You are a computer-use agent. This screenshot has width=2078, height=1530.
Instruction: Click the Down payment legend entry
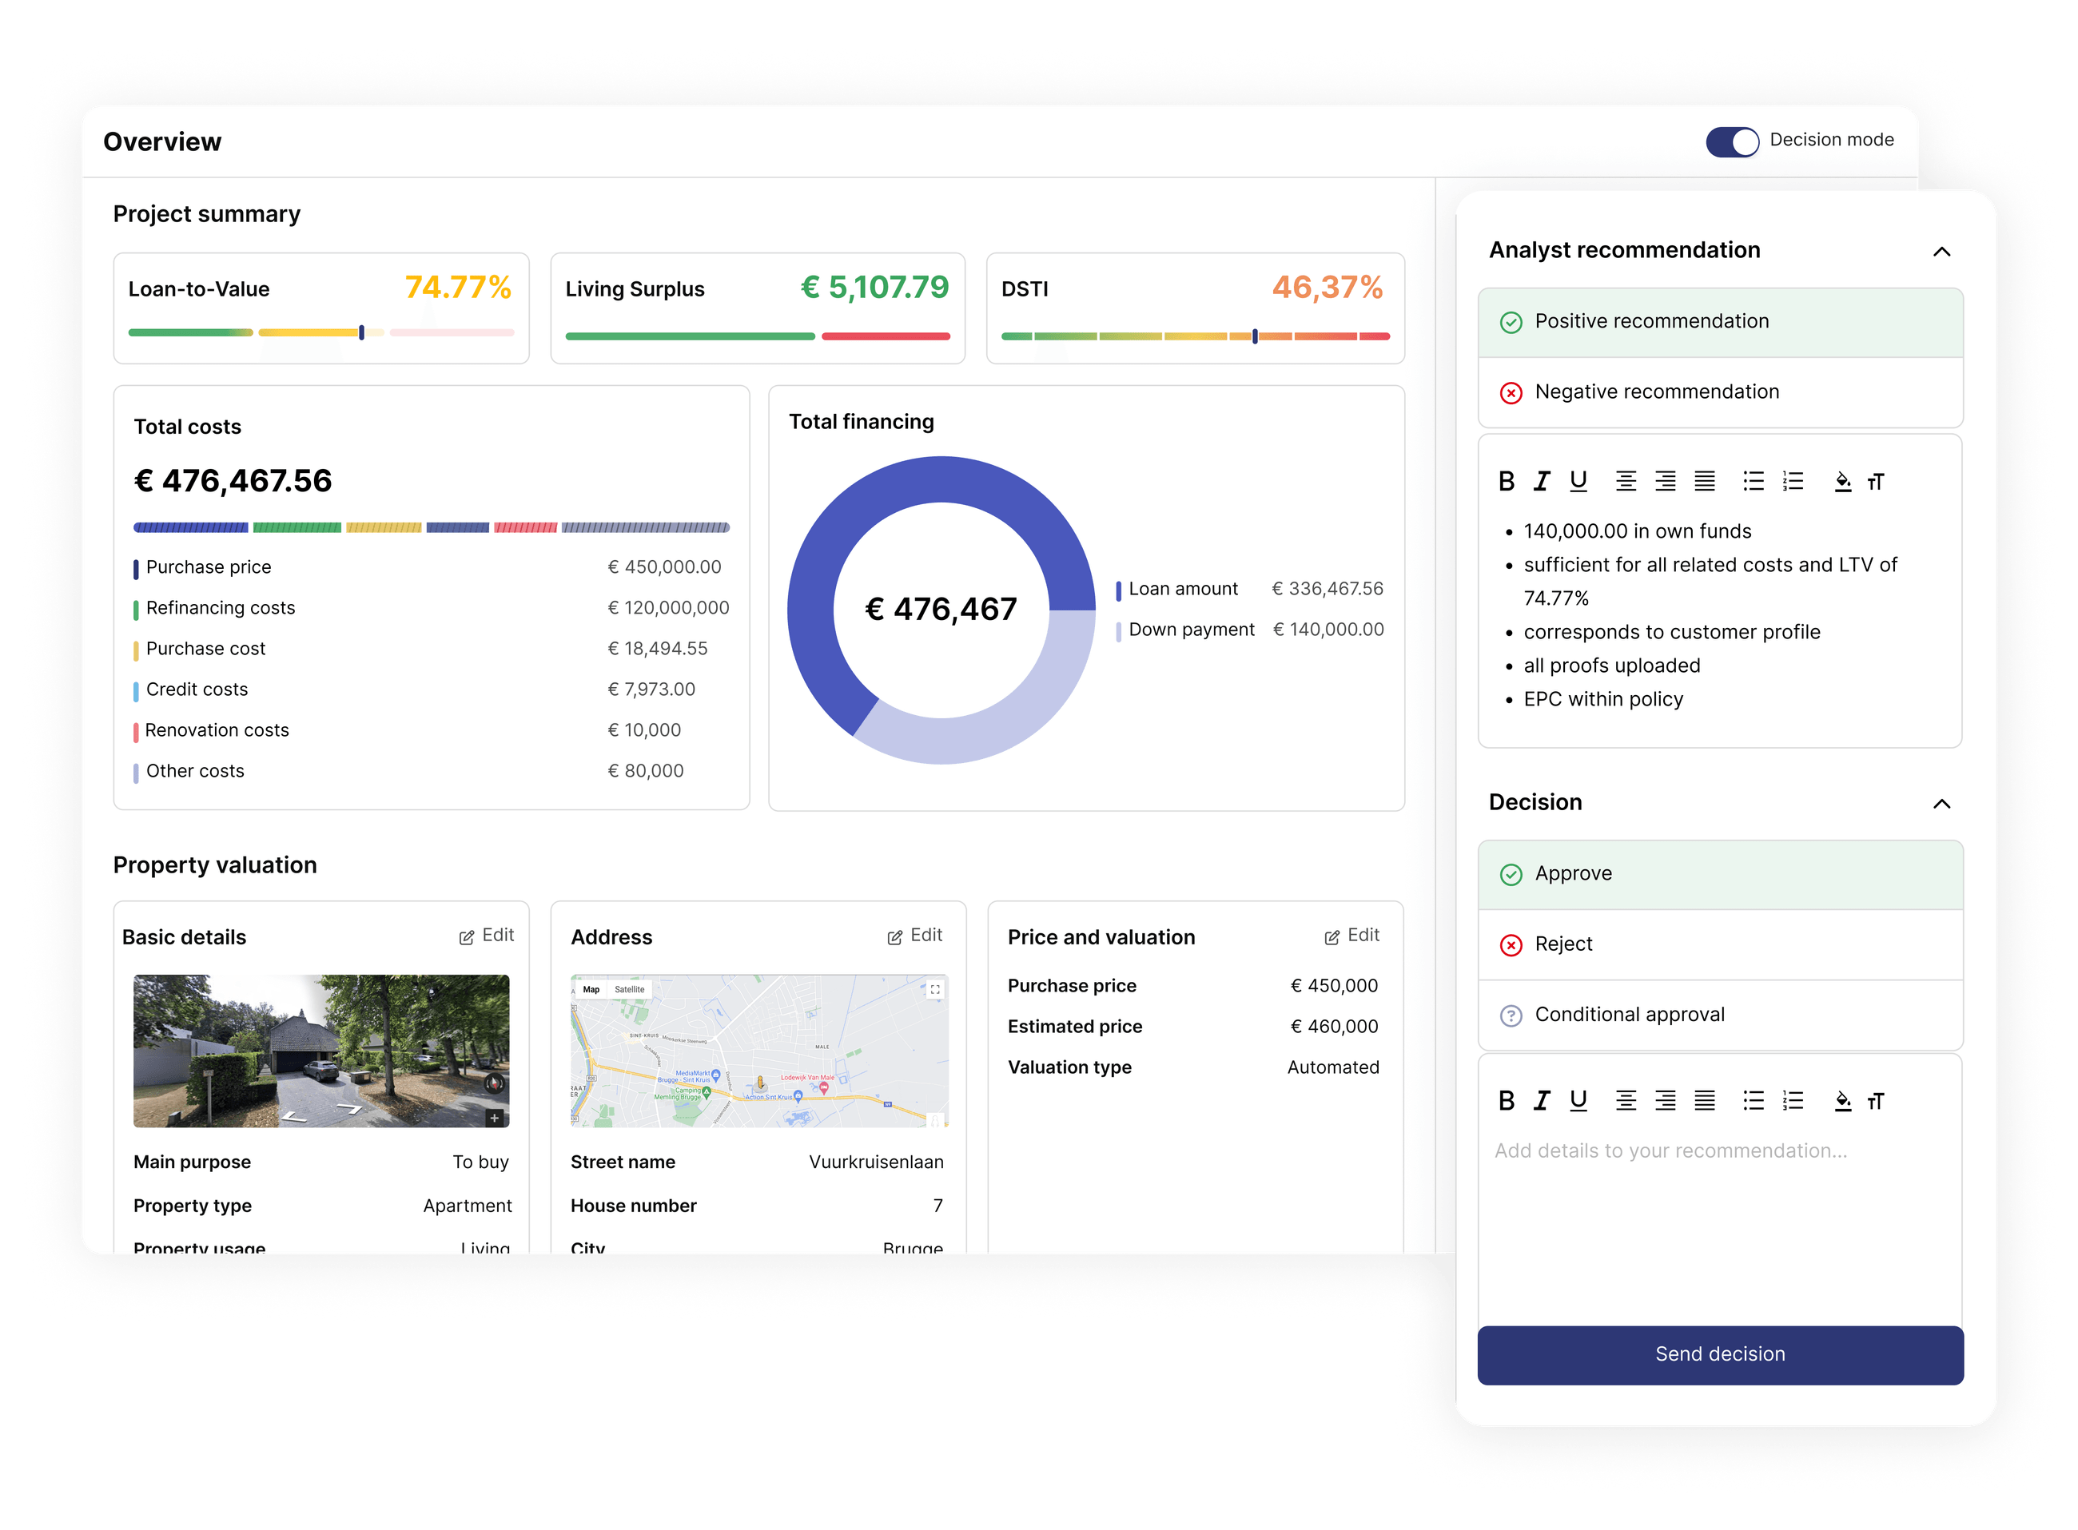click(x=1249, y=630)
